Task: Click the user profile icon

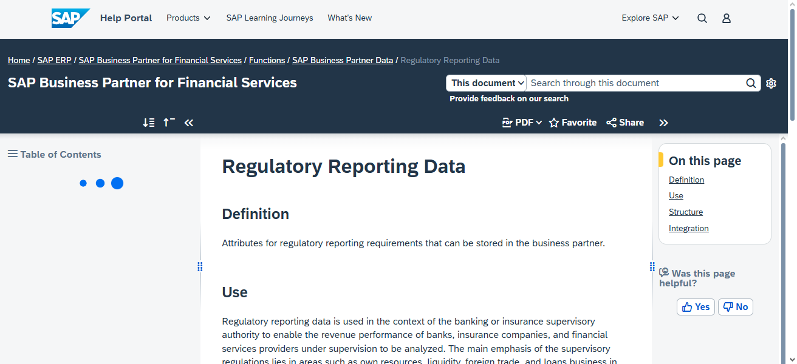Action: [726, 18]
